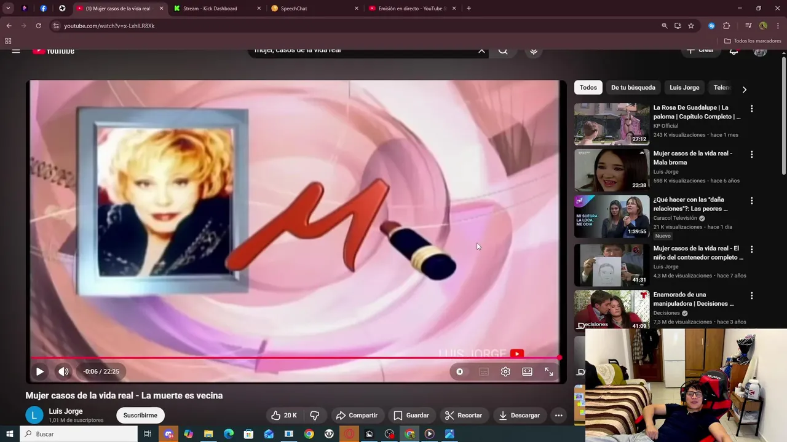
Task: Reload the page with the refresh icon
Action: pyautogui.click(x=38, y=26)
